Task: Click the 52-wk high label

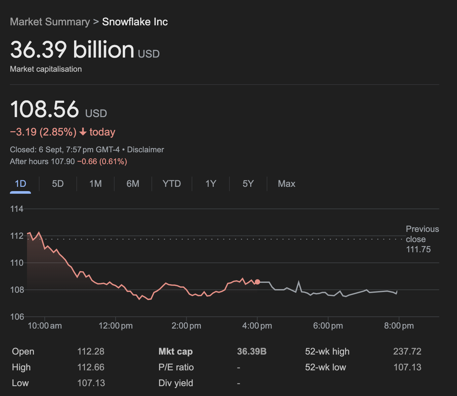Action: point(327,352)
